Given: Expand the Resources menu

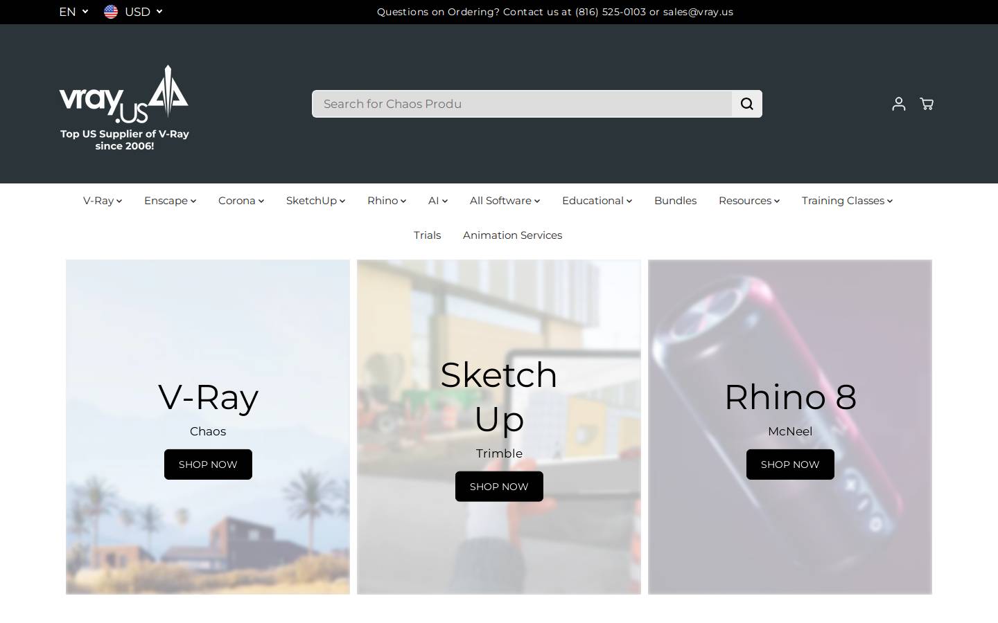Looking at the screenshot, I should [x=749, y=201].
